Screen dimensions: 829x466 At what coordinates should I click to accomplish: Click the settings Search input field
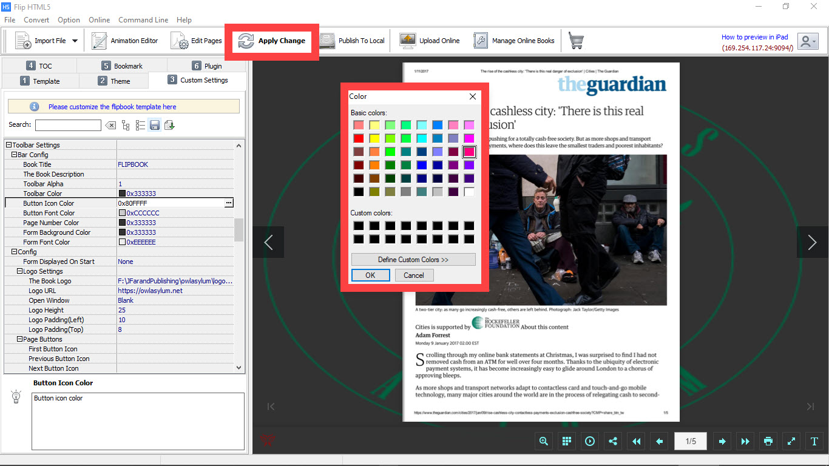point(68,125)
